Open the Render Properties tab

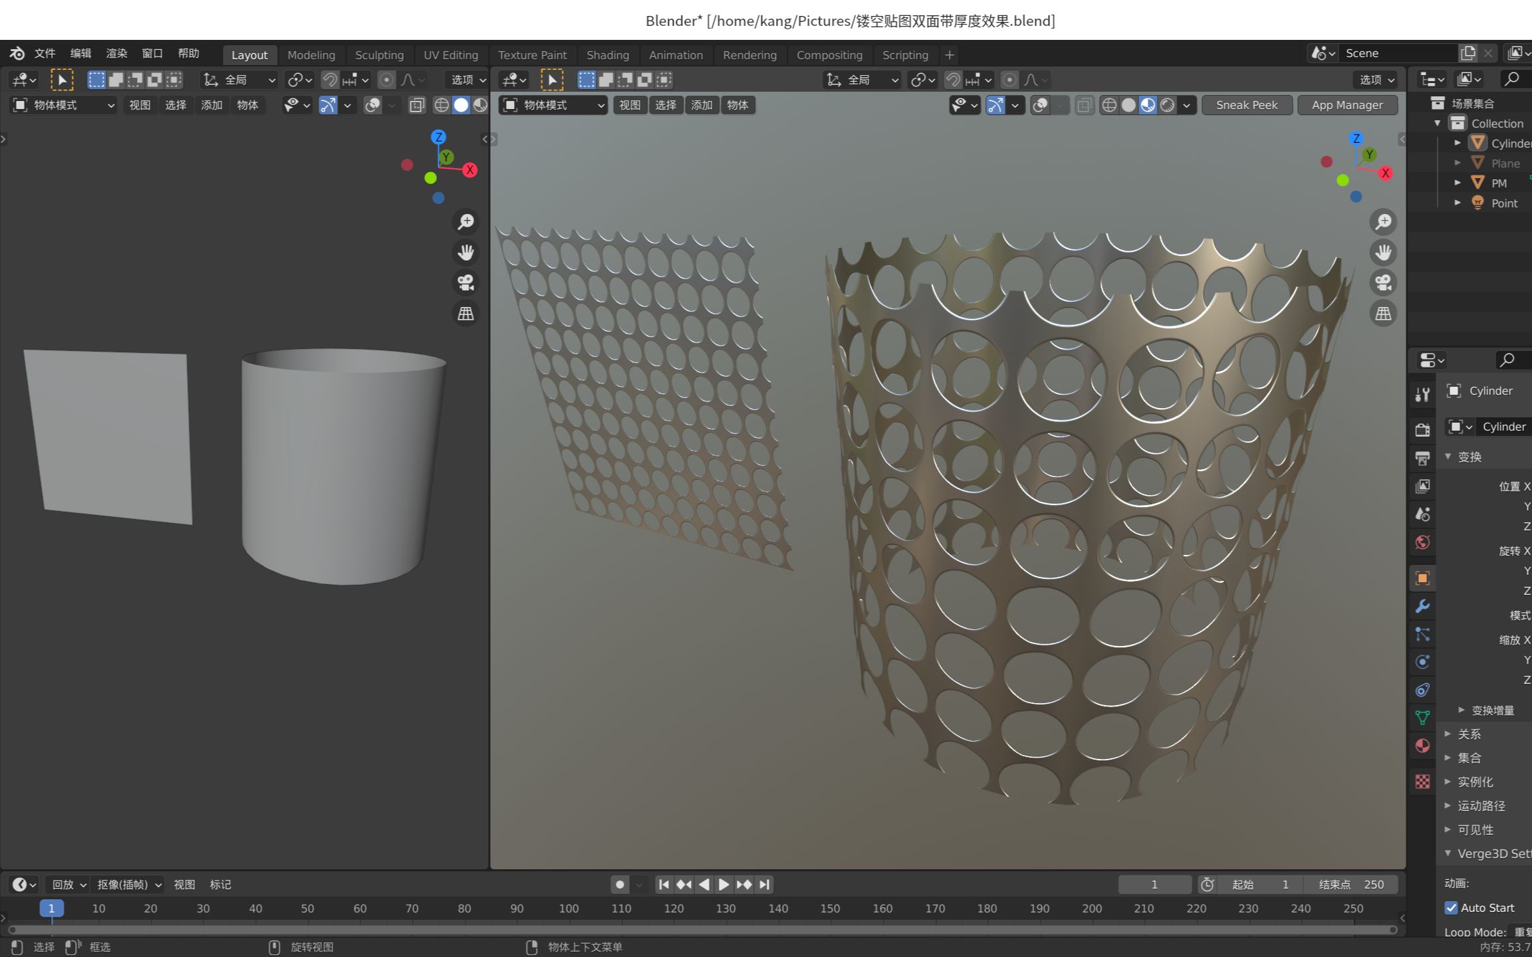[1422, 429]
